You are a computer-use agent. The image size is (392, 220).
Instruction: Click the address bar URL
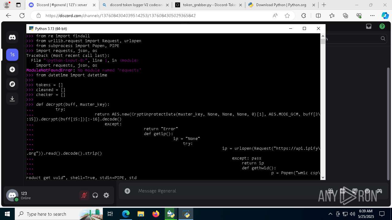(x=121, y=16)
